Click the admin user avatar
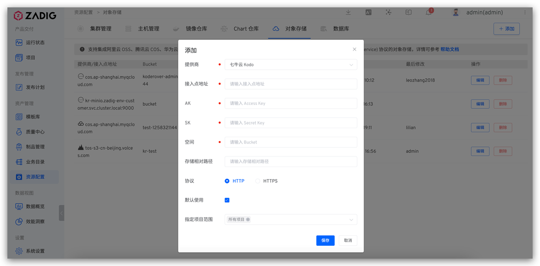This screenshot has height=266, width=540. (x=456, y=12)
